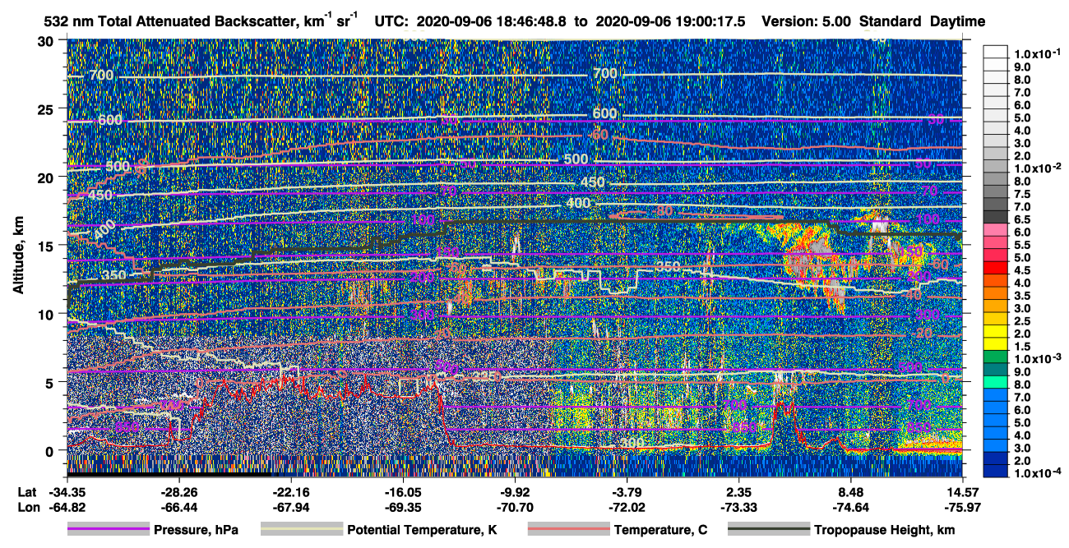Click the 'Potential Temperature, K' legend text
The image size is (1069, 548).
[x=422, y=531]
